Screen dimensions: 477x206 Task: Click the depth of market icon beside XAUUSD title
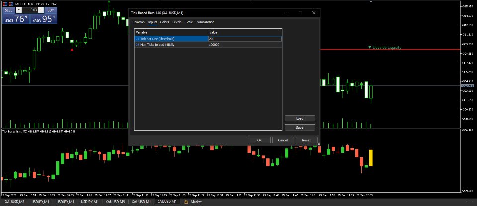pos(11,4)
